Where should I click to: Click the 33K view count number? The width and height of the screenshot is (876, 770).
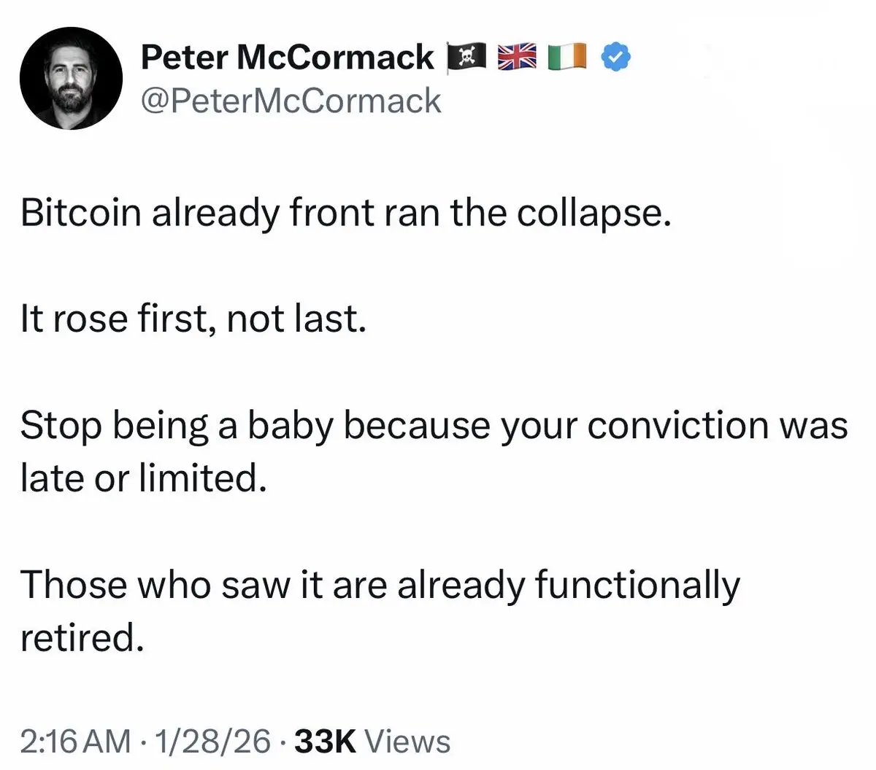(x=324, y=742)
